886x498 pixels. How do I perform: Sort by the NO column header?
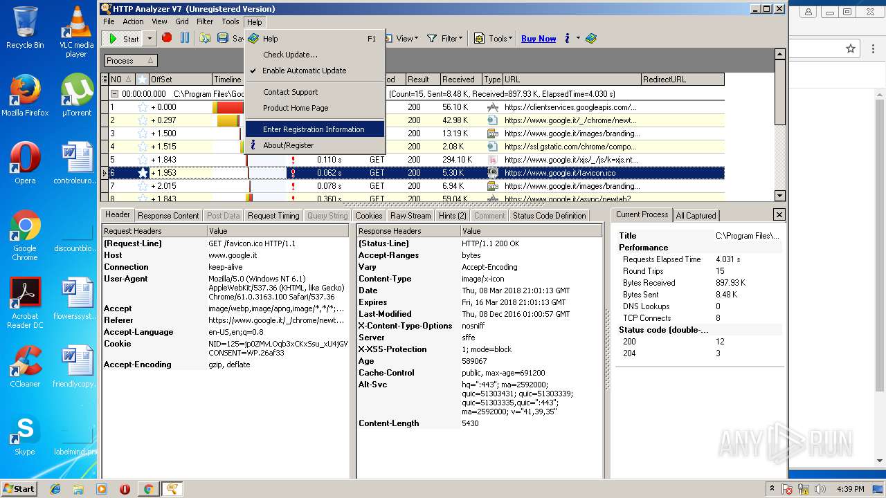point(122,80)
